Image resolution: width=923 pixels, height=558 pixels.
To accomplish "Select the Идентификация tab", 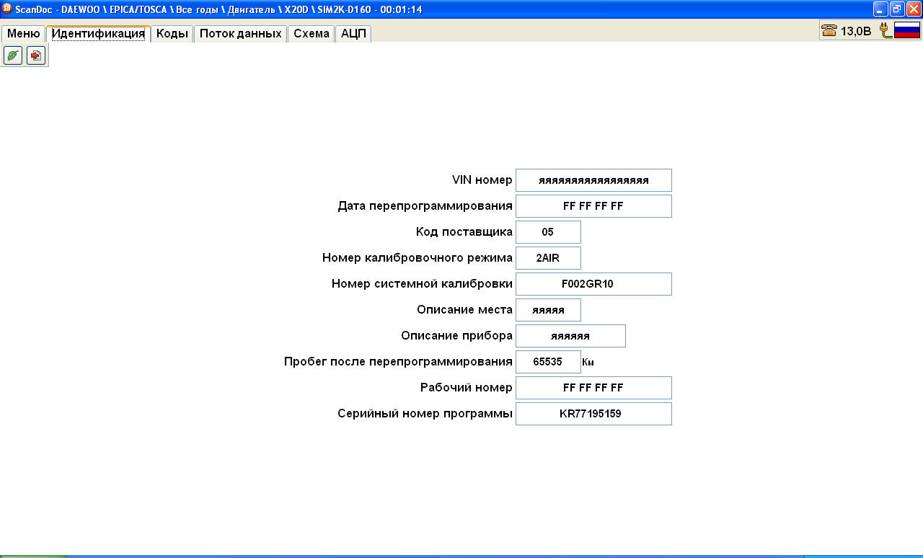I will click(x=98, y=34).
